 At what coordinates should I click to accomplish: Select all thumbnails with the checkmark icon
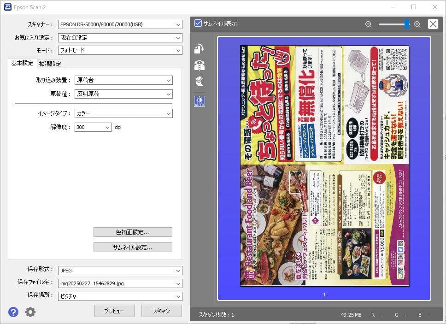199,82
